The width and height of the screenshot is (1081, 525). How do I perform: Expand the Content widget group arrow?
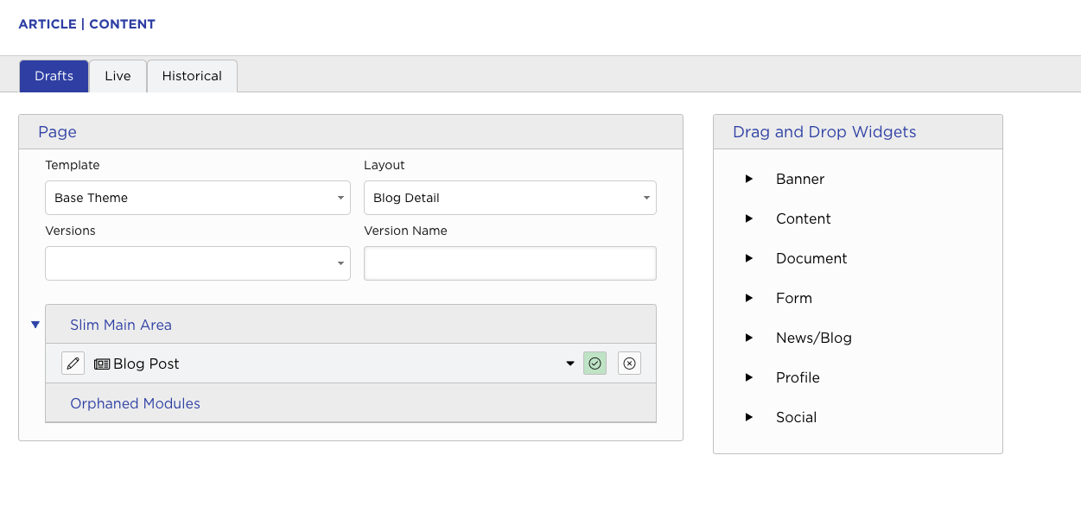[x=749, y=218]
